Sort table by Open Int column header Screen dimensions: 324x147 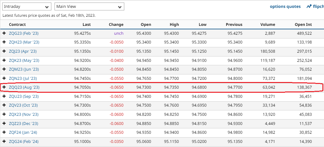pos(303,25)
